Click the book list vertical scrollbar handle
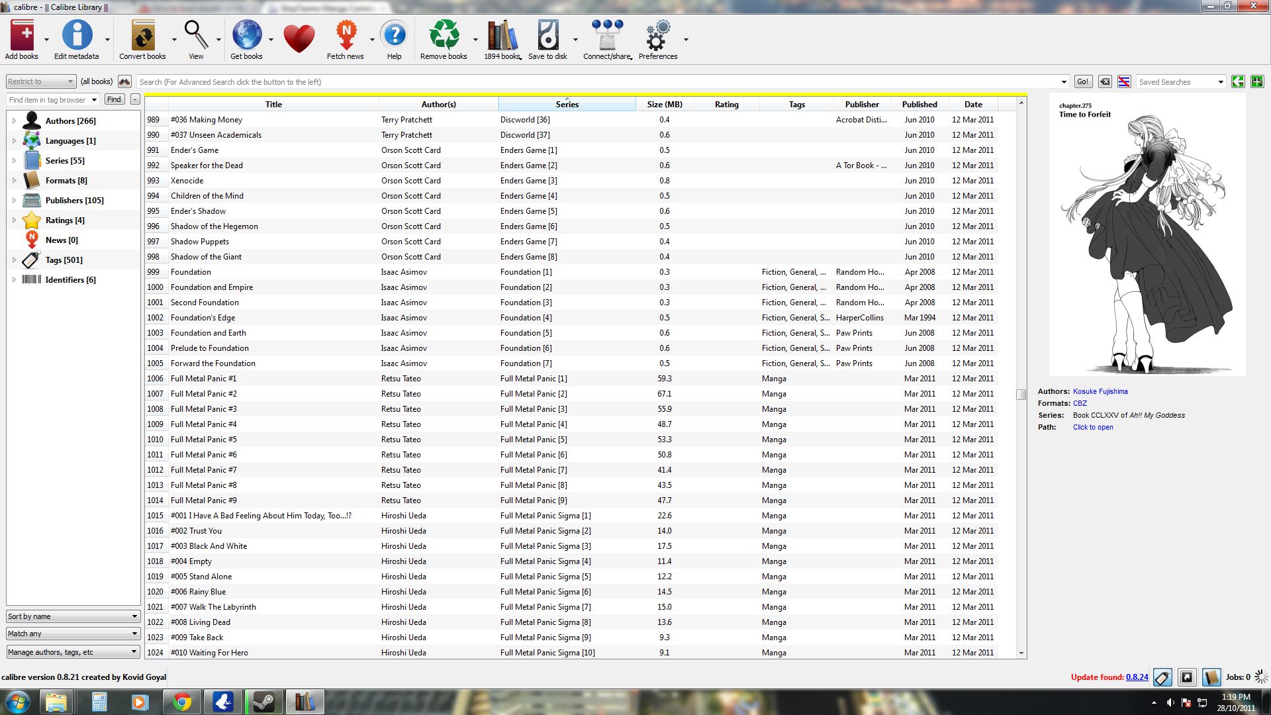This screenshot has height=715, width=1271. pos(1021,395)
